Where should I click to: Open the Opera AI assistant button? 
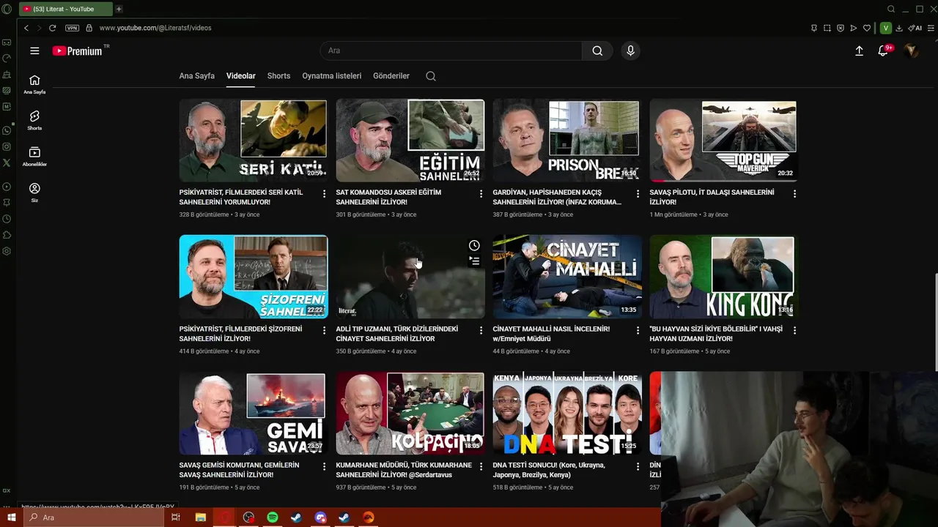point(915,28)
